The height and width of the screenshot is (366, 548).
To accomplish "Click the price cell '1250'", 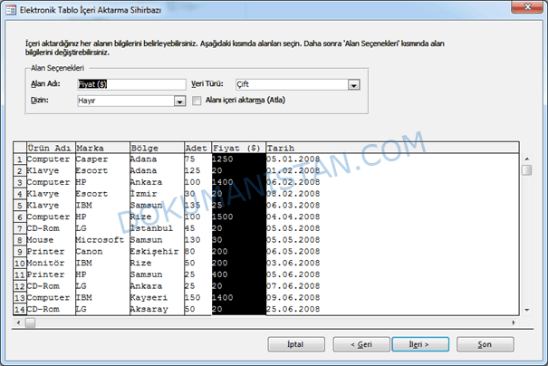I will pos(239,159).
